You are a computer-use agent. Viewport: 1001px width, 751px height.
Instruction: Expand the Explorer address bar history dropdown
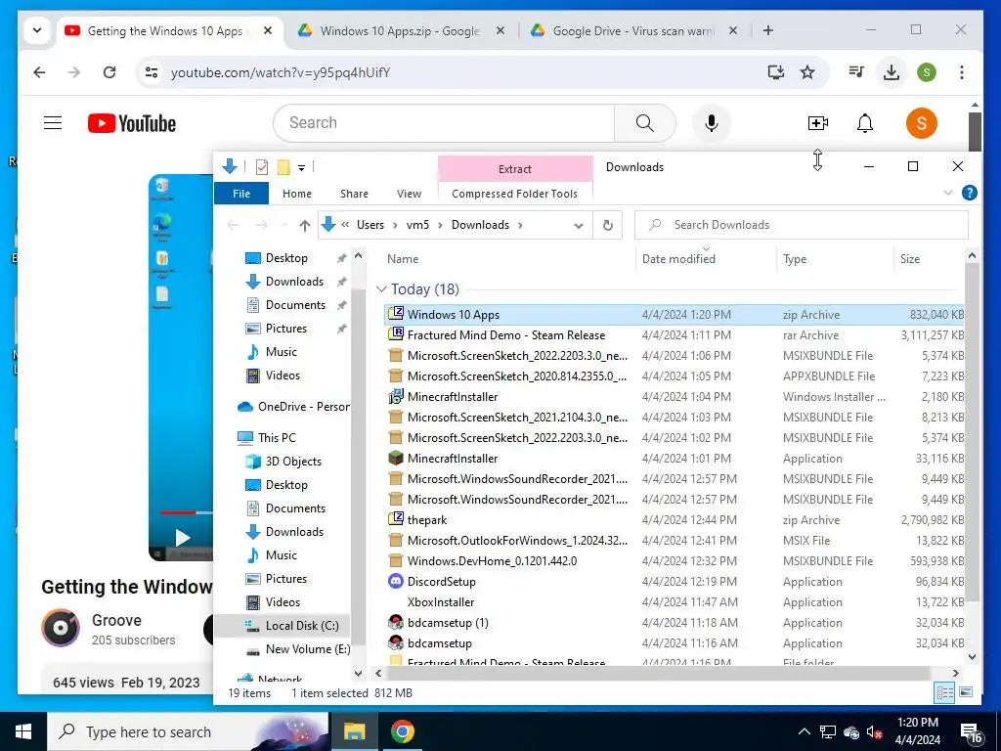[579, 226]
